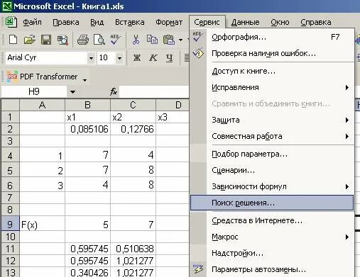The image size is (360, 277).
Task: Select column A header
Action: point(42,105)
